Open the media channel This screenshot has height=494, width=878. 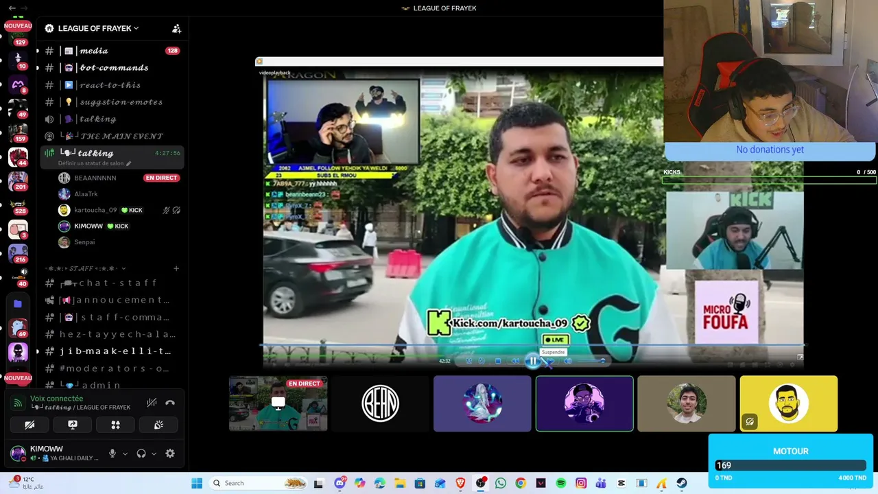[112, 51]
